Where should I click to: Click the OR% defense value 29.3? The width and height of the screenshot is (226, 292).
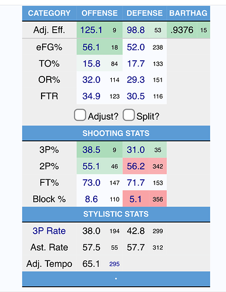[136, 80]
